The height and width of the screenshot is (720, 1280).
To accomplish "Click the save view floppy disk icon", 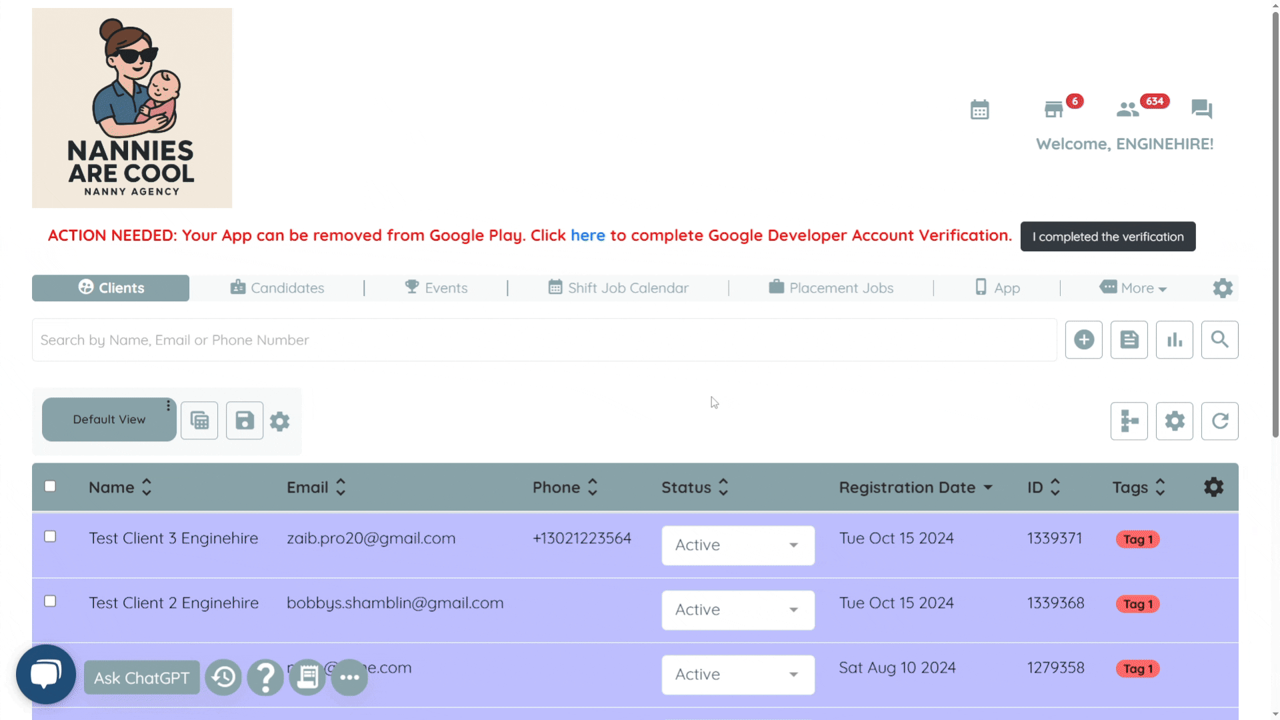I will [x=245, y=421].
